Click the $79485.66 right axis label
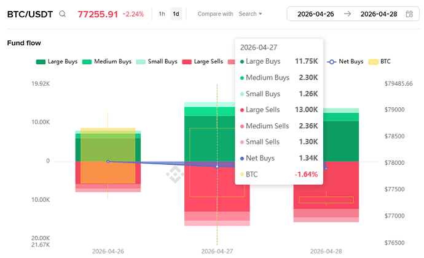The width and height of the screenshot is (424, 258). (x=399, y=83)
